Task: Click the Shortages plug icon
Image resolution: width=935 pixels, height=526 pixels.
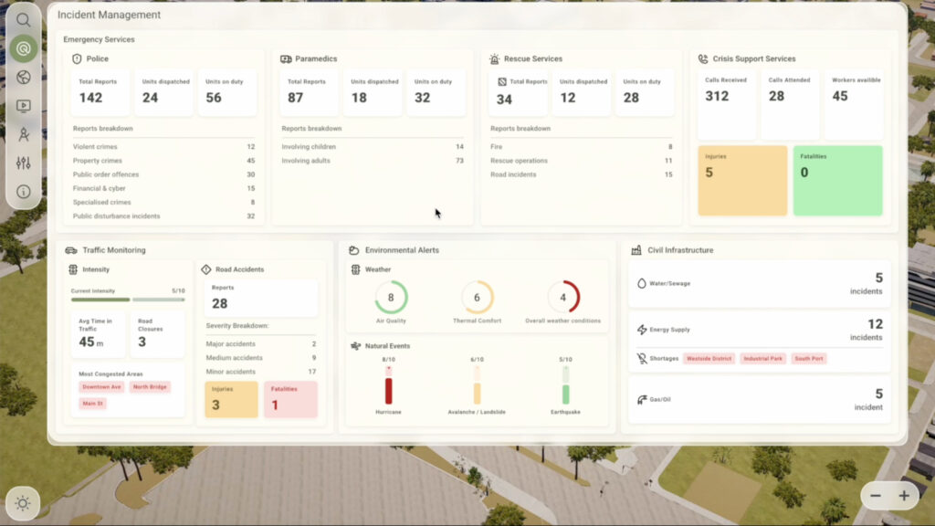Action: (642, 358)
